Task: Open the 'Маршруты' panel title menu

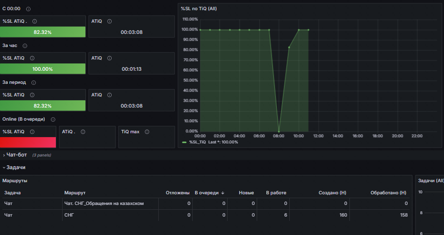Action: 15,180
